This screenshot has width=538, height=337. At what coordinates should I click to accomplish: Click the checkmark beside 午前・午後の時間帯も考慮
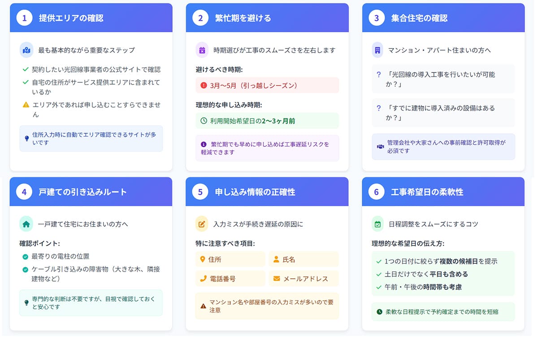coord(379,287)
